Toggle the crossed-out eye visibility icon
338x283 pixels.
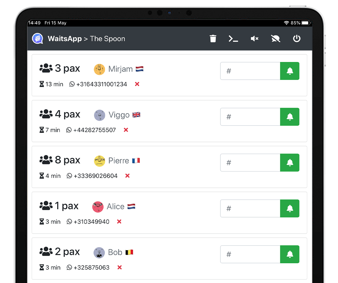275,39
